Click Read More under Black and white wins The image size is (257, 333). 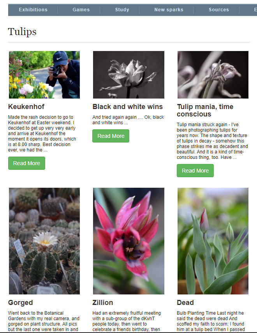pos(111,136)
